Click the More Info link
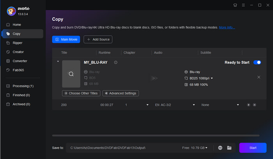 click(227, 27)
